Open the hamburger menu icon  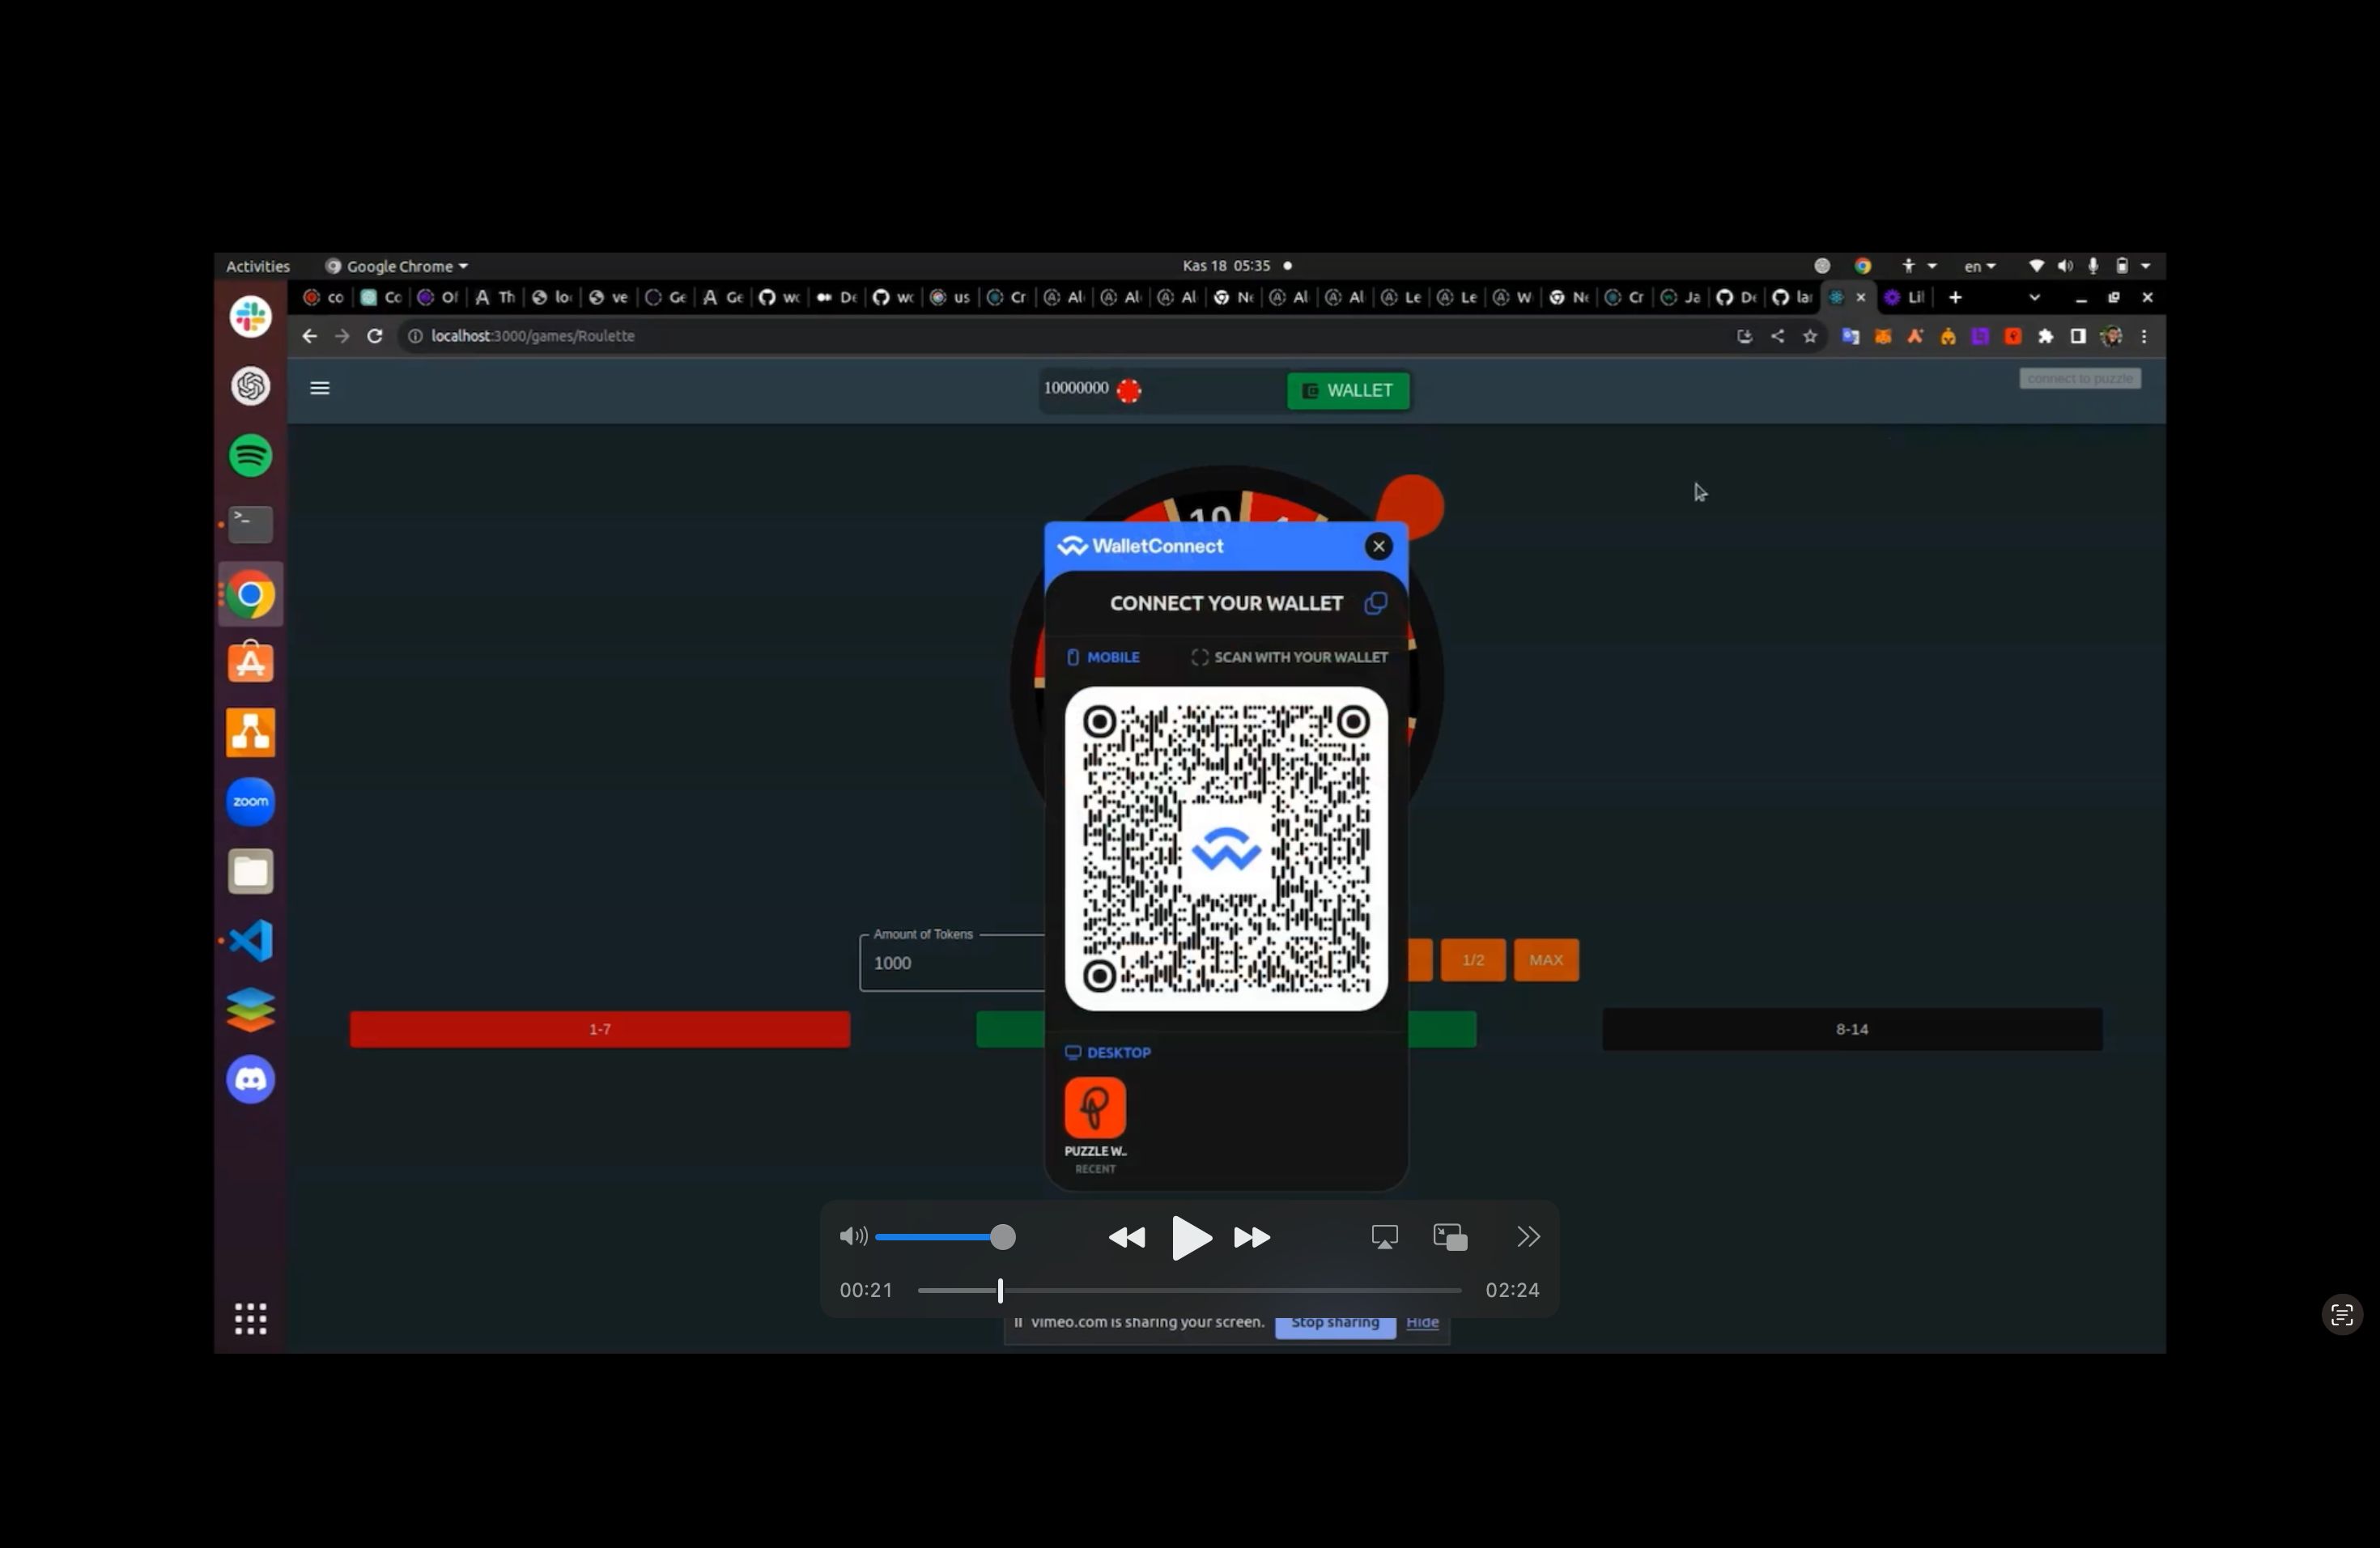319,387
